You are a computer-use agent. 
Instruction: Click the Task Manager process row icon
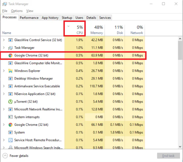[10, 48]
